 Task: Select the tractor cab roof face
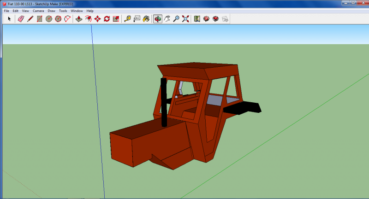click(x=198, y=66)
